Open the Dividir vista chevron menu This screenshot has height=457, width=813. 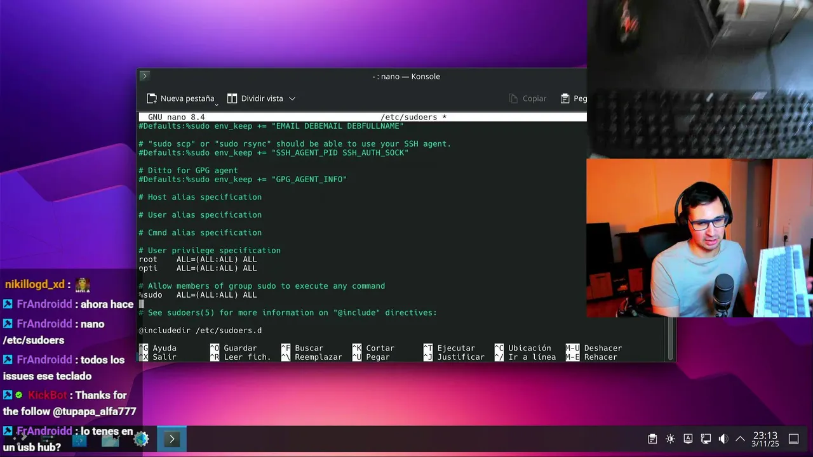292,98
